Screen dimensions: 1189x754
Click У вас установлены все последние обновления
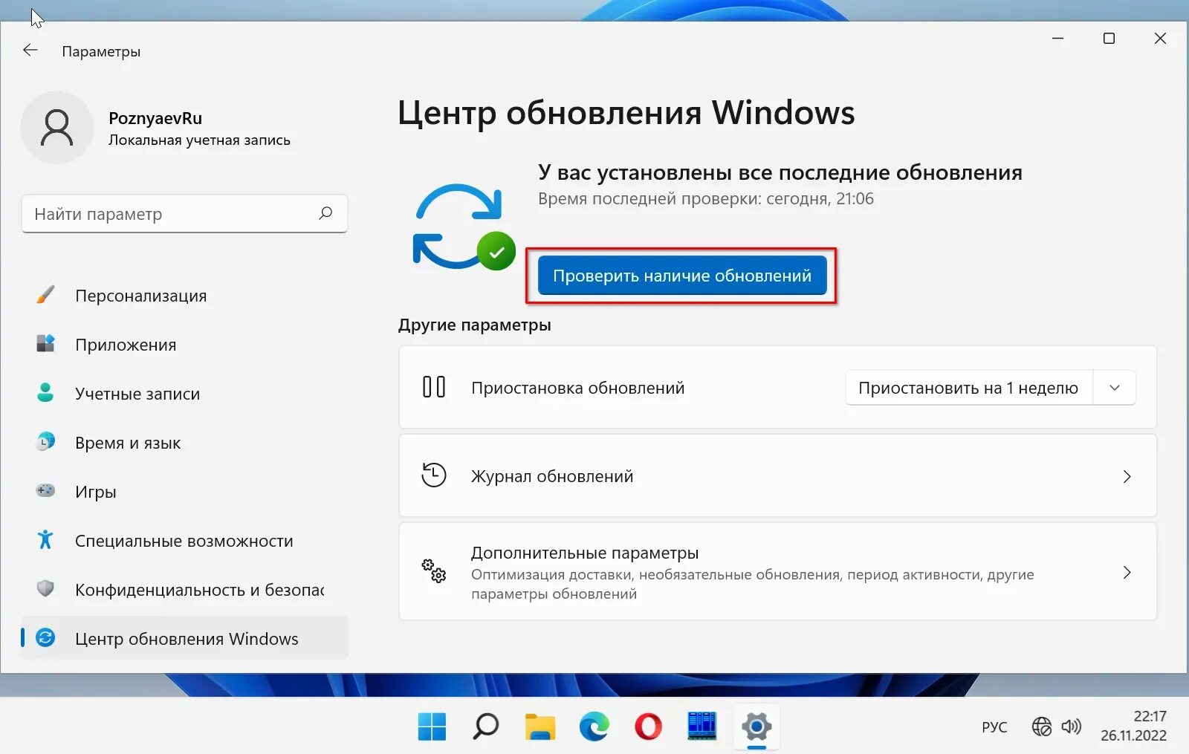click(x=780, y=172)
